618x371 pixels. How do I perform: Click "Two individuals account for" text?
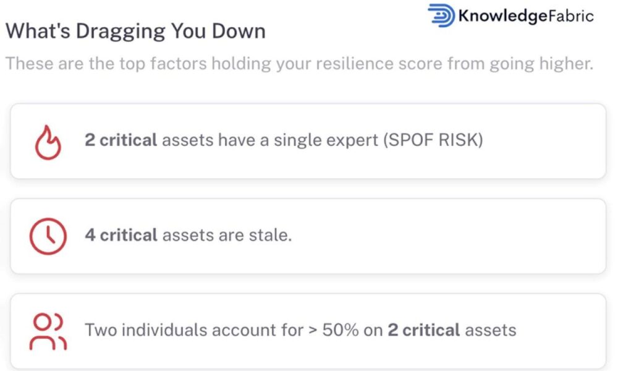click(x=194, y=330)
